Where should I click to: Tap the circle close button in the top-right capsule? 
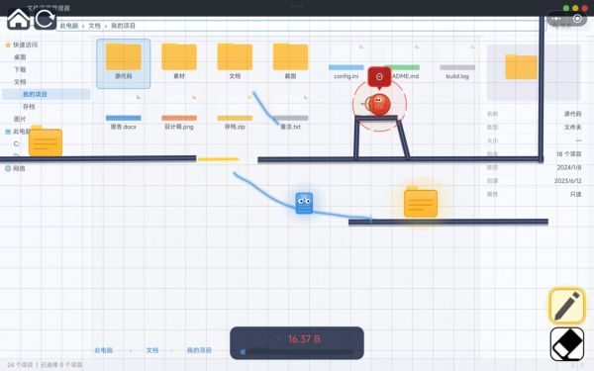click(x=577, y=19)
